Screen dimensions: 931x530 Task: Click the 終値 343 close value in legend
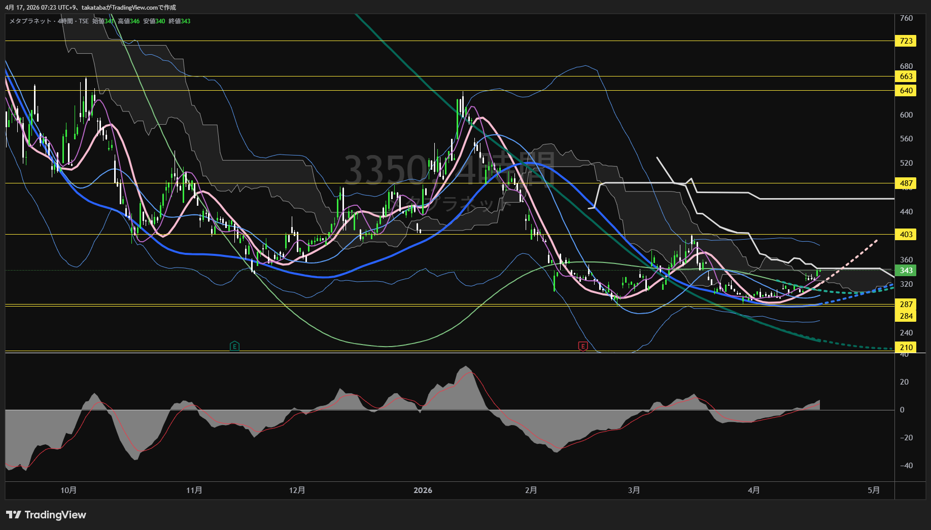[180, 21]
